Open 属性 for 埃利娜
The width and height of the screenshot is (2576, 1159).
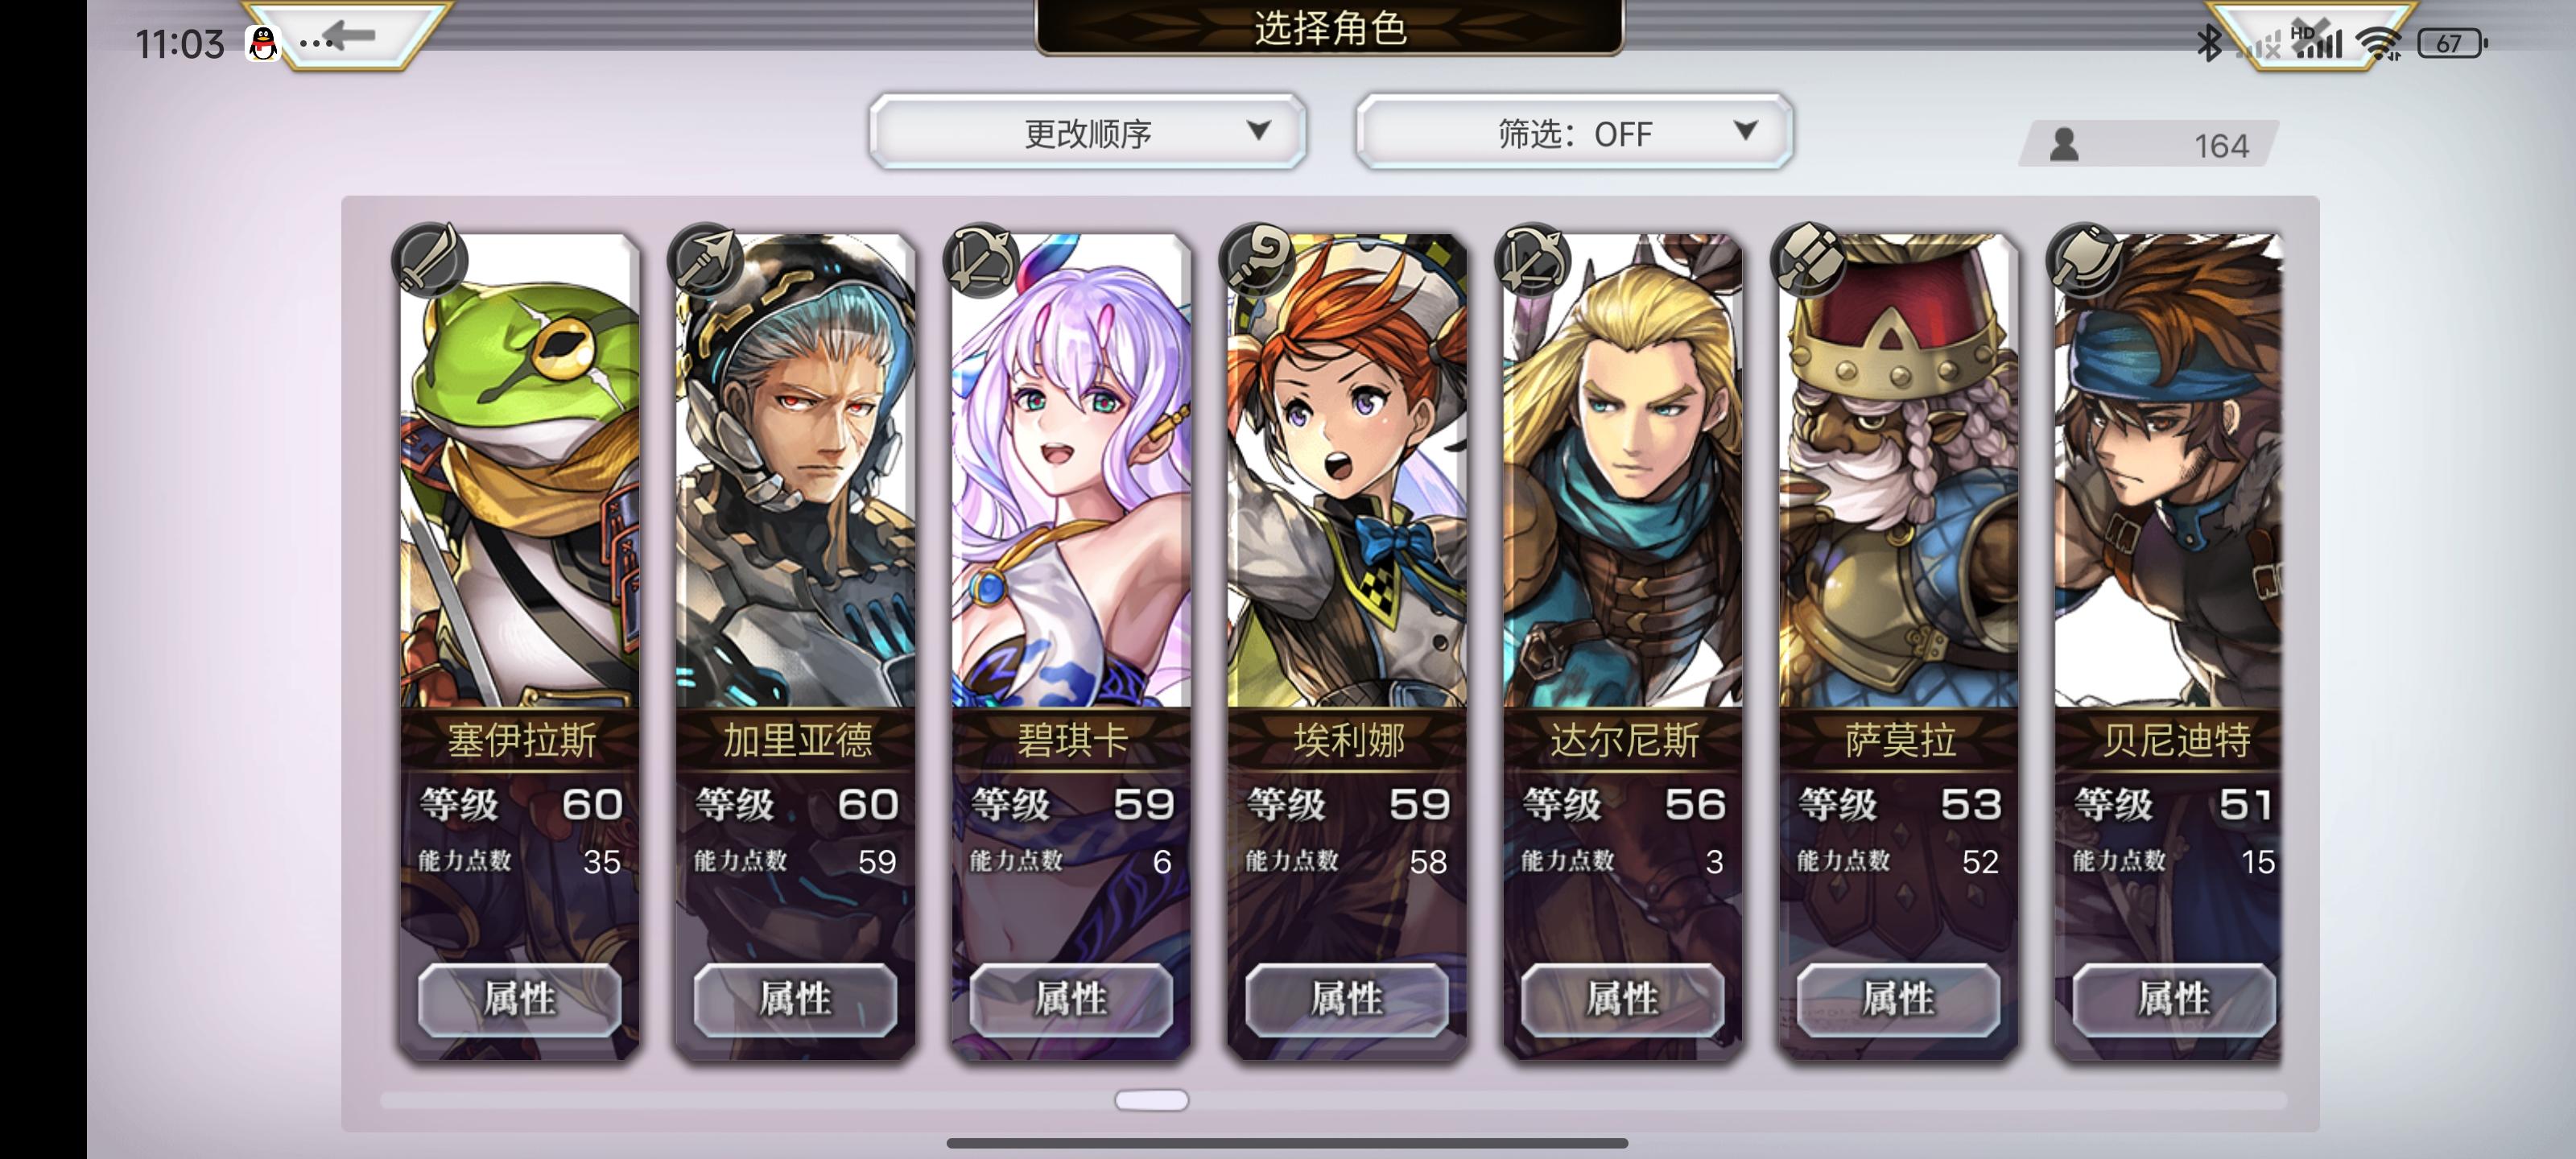click(1347, 999)
